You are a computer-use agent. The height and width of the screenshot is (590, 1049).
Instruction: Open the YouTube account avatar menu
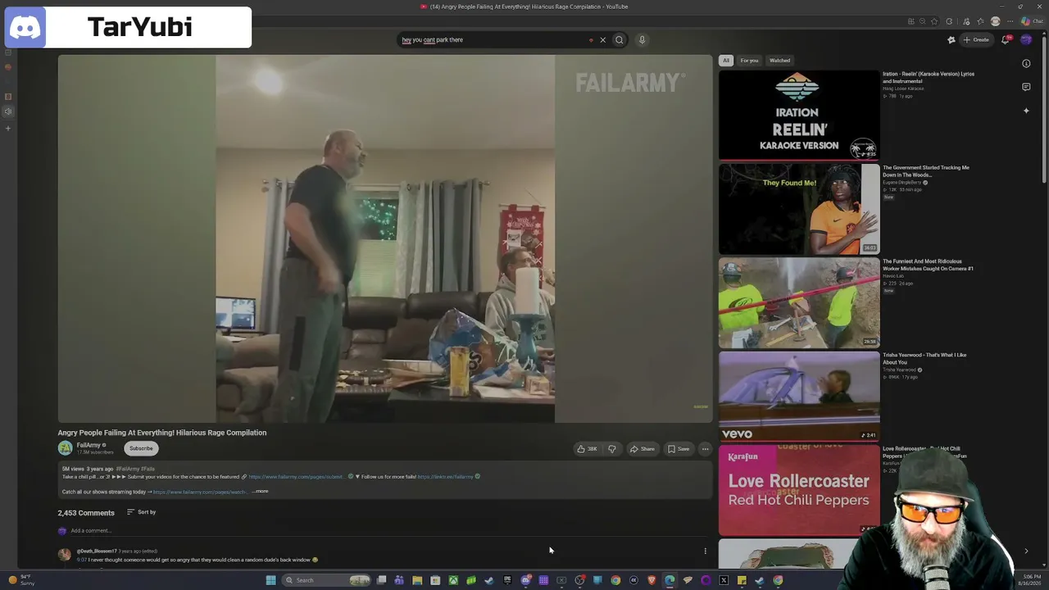click(1026, 39)
